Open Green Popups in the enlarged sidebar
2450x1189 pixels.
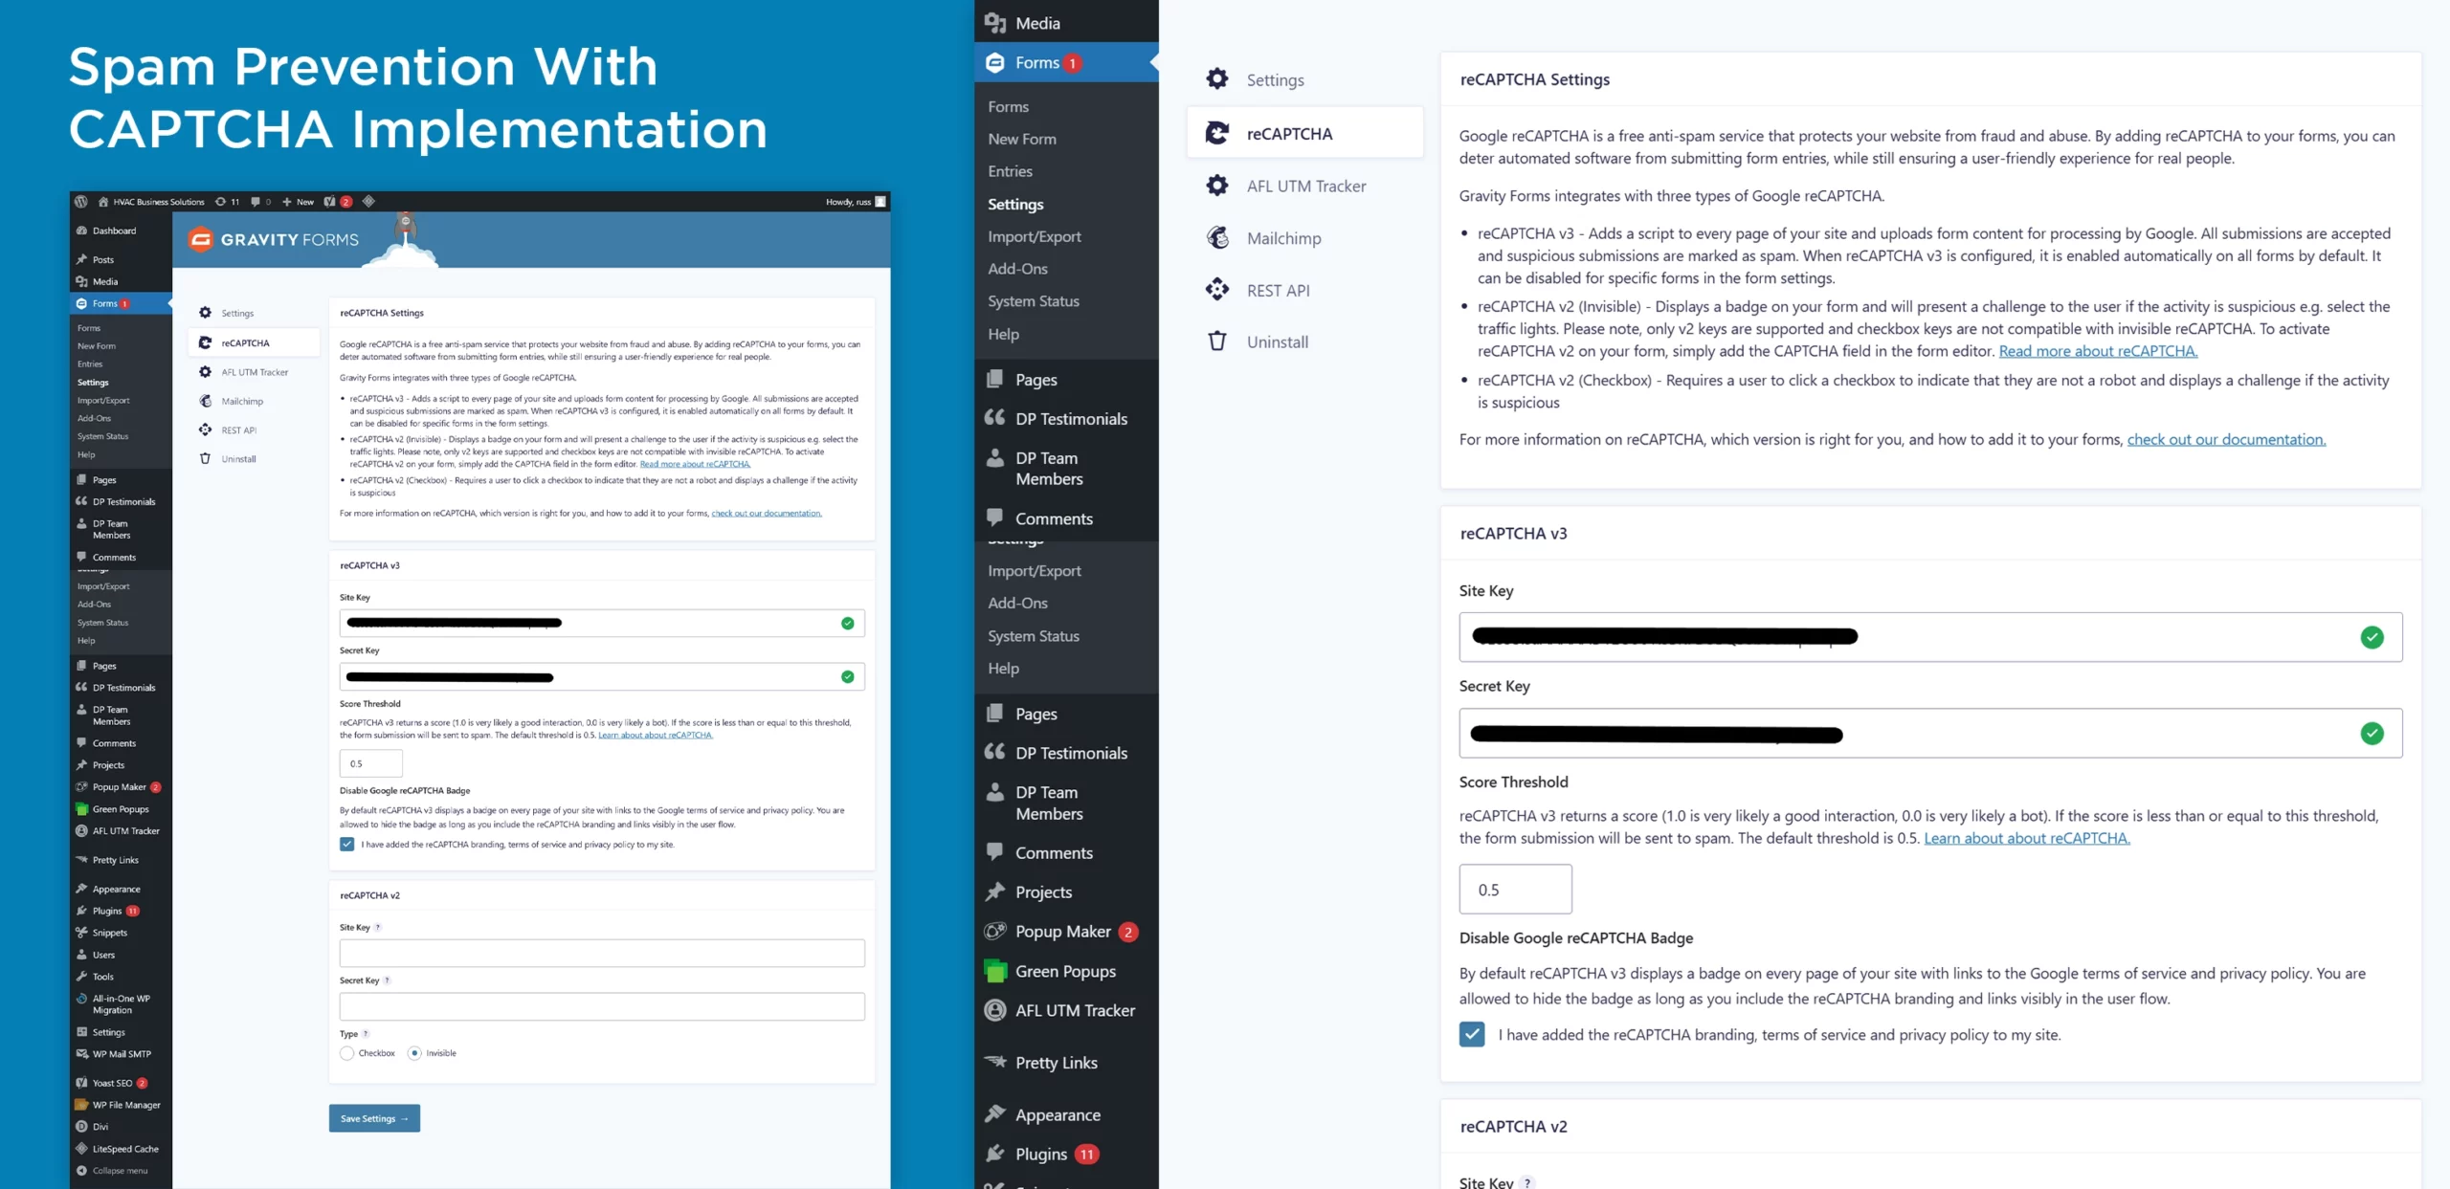tap(1066, 971)
